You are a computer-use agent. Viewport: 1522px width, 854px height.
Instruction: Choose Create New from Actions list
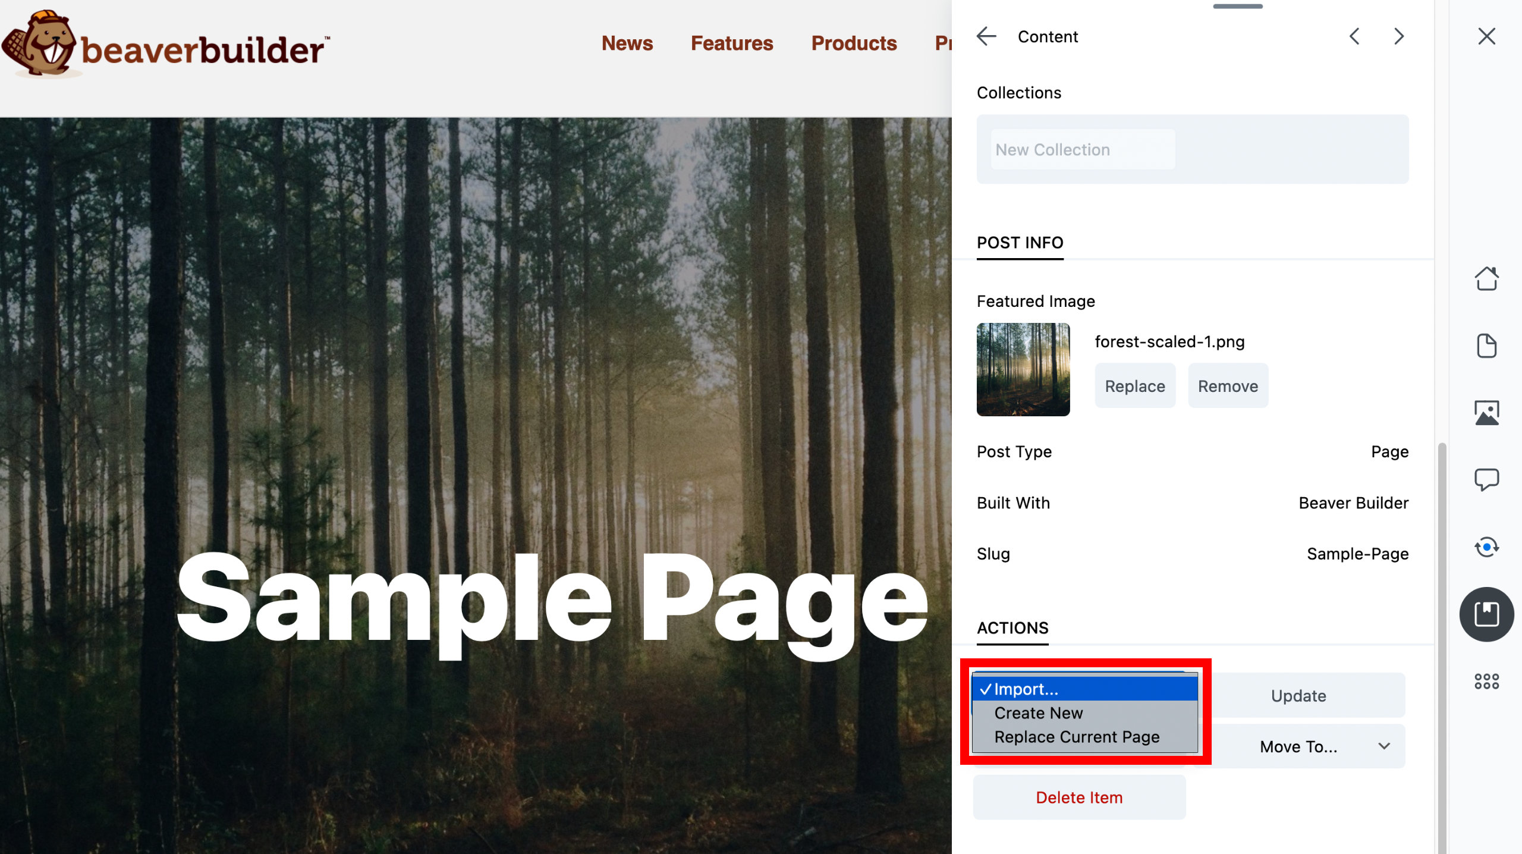1039,713
